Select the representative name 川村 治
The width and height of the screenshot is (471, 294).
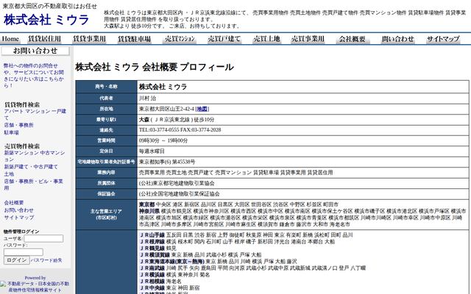click(147, 98)
